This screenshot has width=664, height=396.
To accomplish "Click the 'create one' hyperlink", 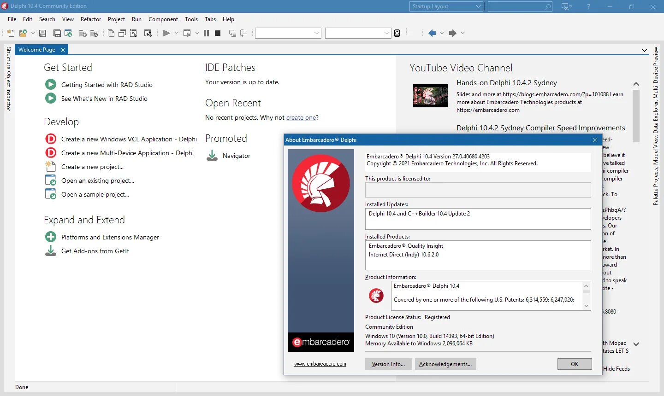I will tap(301, 118).
